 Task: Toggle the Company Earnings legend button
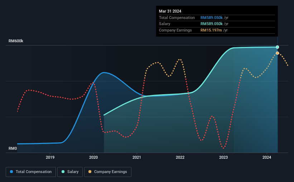click(x=108, y=172)
